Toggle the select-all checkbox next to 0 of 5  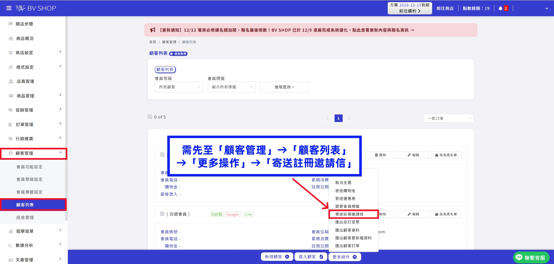click(x=150, y=117)
